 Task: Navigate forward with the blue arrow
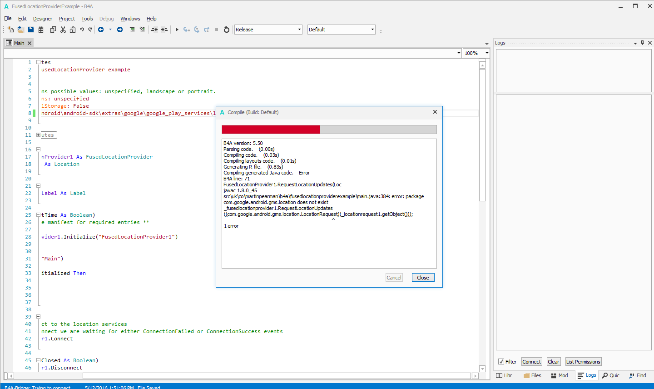pyautogui.click(x=120, y=30)
